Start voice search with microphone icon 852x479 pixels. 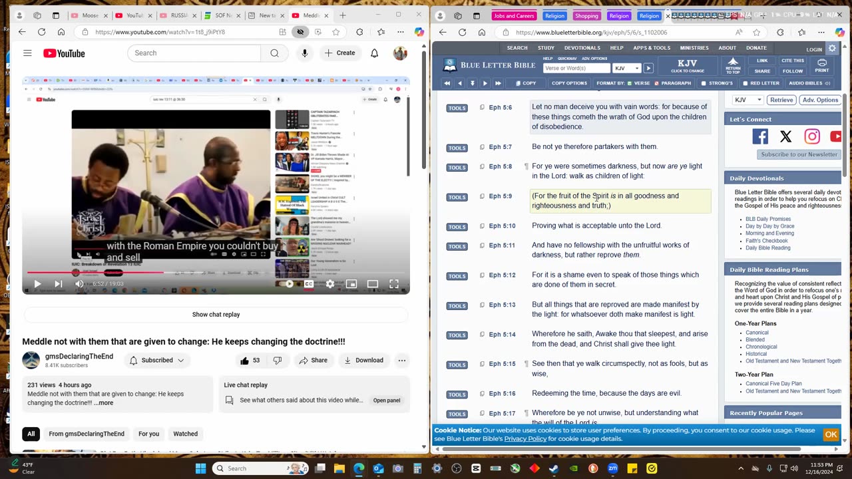tap(305, 53)
